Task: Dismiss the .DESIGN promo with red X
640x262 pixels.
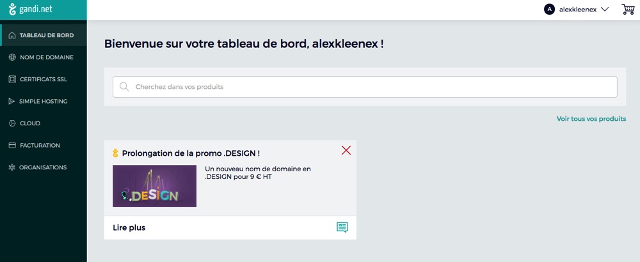Action: click(x=346, y=151)
